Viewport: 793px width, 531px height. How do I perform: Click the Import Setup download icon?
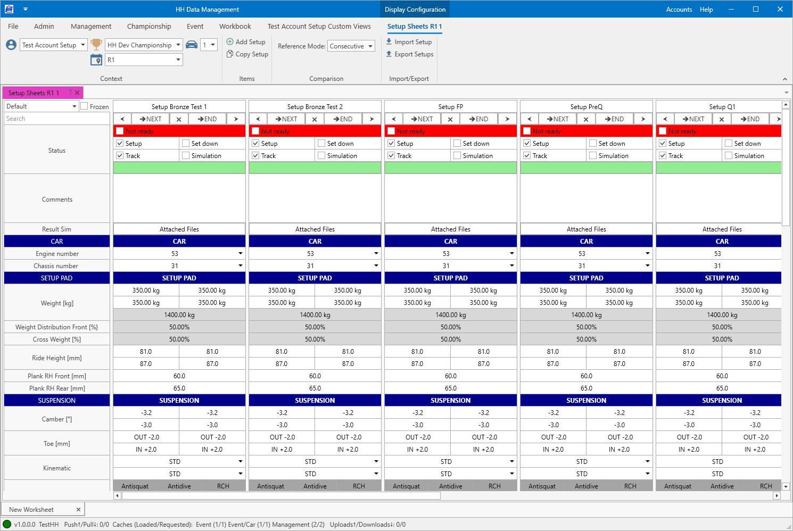click(389, 42)
